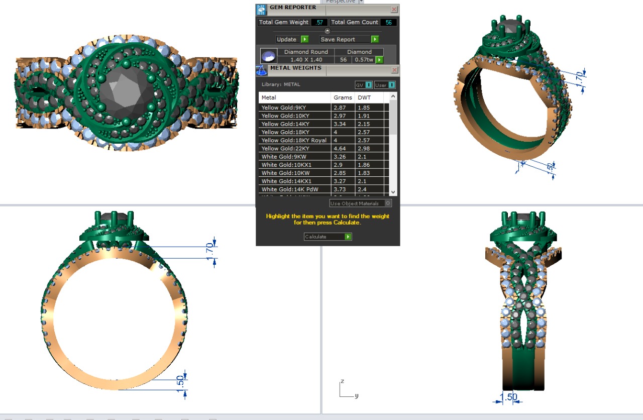Enable Use Object Materials option
643x420 pixels.
pos(388,203)
